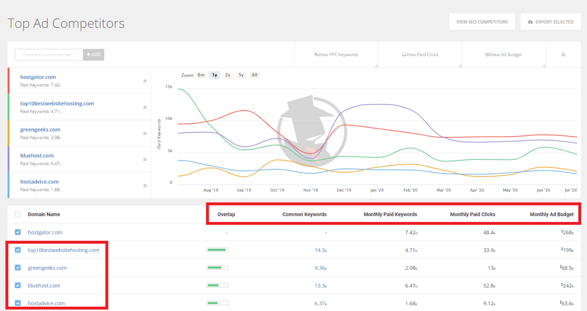The width and height of the screenshot is (587, 311).
Task: Open the settings gear icon
Action: tap(563, 55)
